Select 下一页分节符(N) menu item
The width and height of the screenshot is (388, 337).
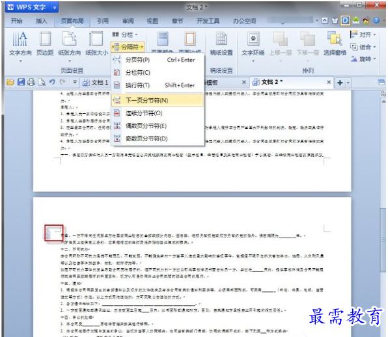(158, 100)
